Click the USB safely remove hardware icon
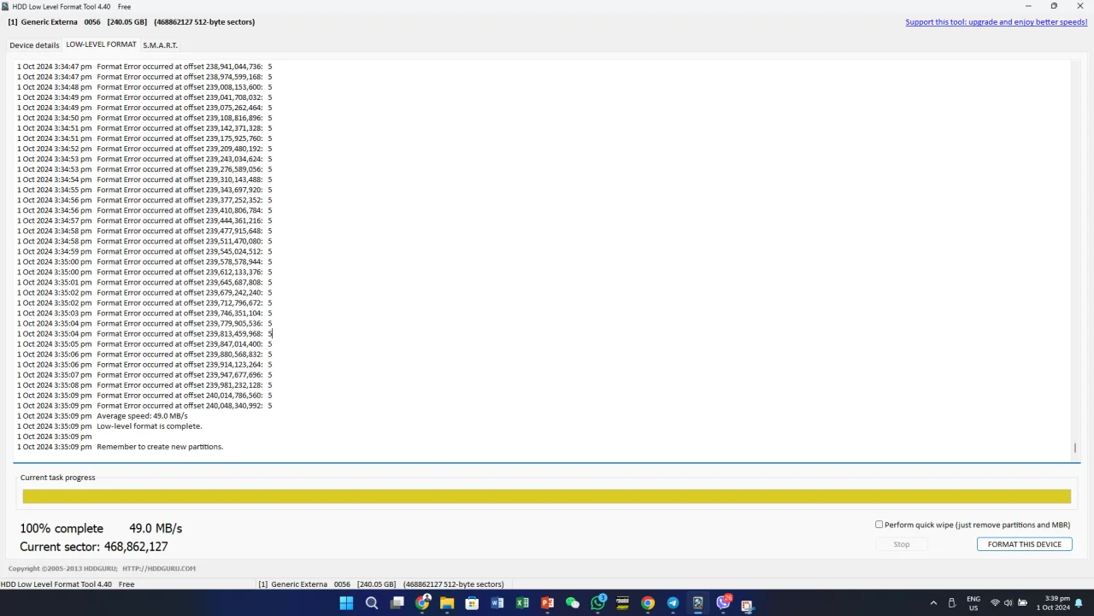 [952, 603]
